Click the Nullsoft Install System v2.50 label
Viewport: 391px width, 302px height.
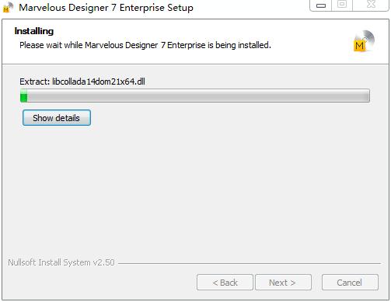coord(61,262)
